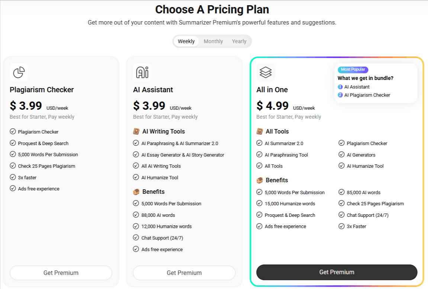
Task: Click the Plagiarism Checker pie chart icon
Action: (19, 72)
